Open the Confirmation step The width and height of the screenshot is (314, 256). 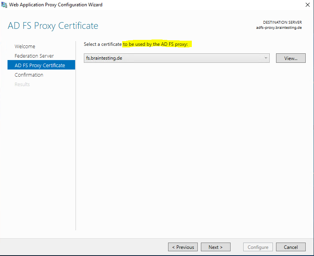[29, 75]
